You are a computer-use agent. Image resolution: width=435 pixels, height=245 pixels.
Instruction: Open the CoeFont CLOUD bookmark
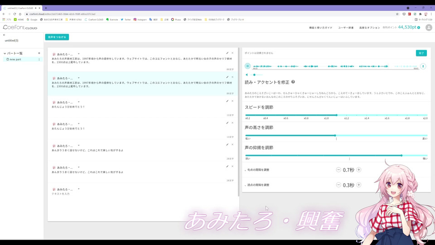point(94,20)
